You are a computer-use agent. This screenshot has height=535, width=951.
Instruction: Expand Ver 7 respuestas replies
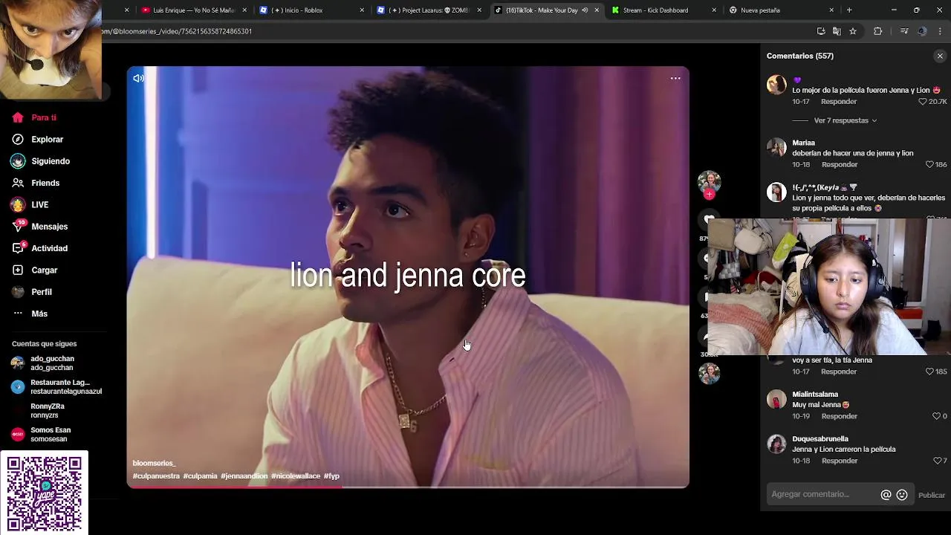tap(845, 120)
